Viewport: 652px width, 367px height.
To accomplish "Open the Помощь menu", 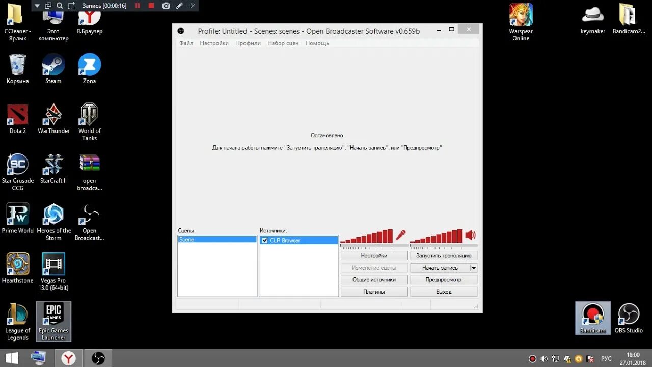I will click(317, 43).
